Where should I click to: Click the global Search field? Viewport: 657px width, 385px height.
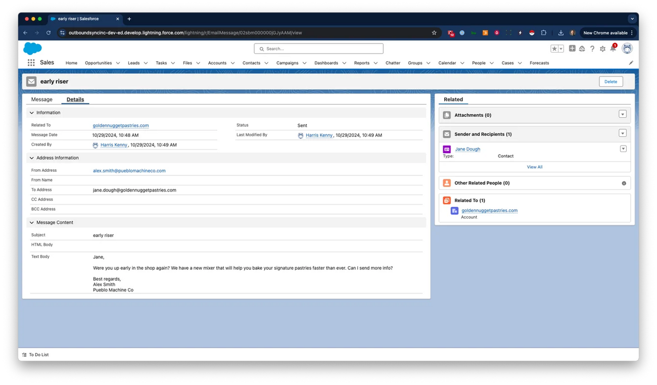tap(318, 49)
